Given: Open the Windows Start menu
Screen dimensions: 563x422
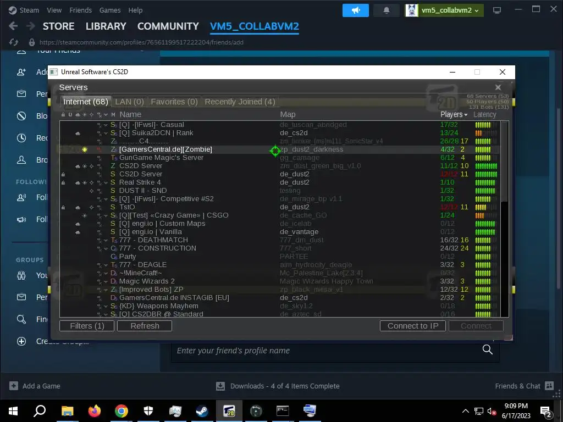Looking at the screenshot, I should coord(13,411).
